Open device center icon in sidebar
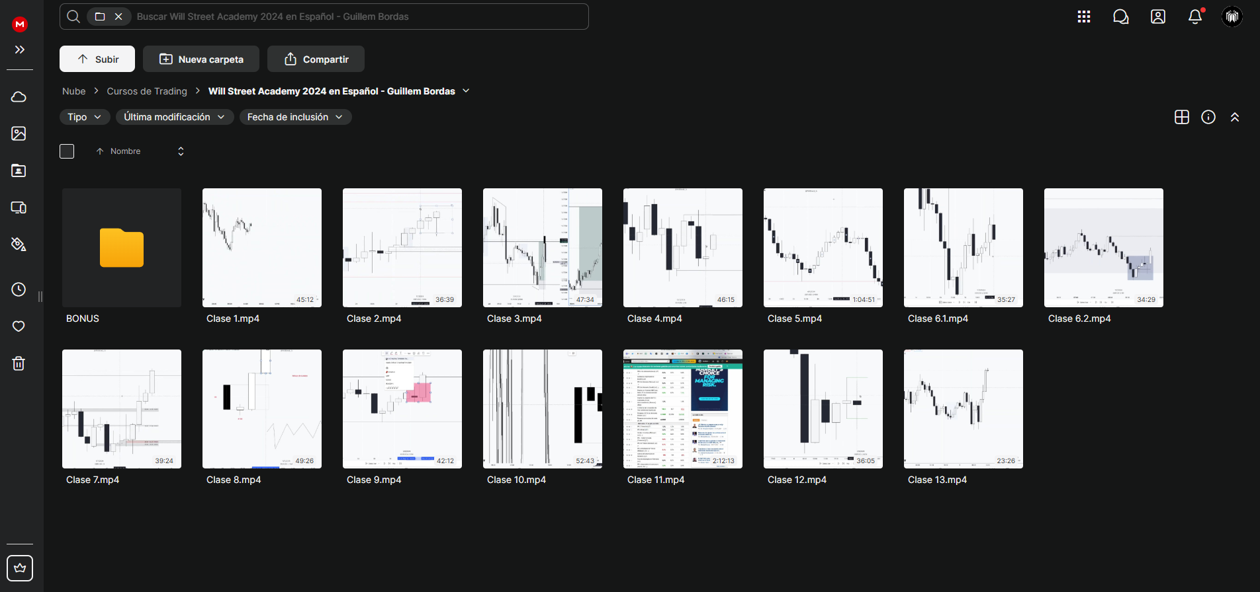The width and height of the screenshot is (1260, 592). tap(19, 207)
